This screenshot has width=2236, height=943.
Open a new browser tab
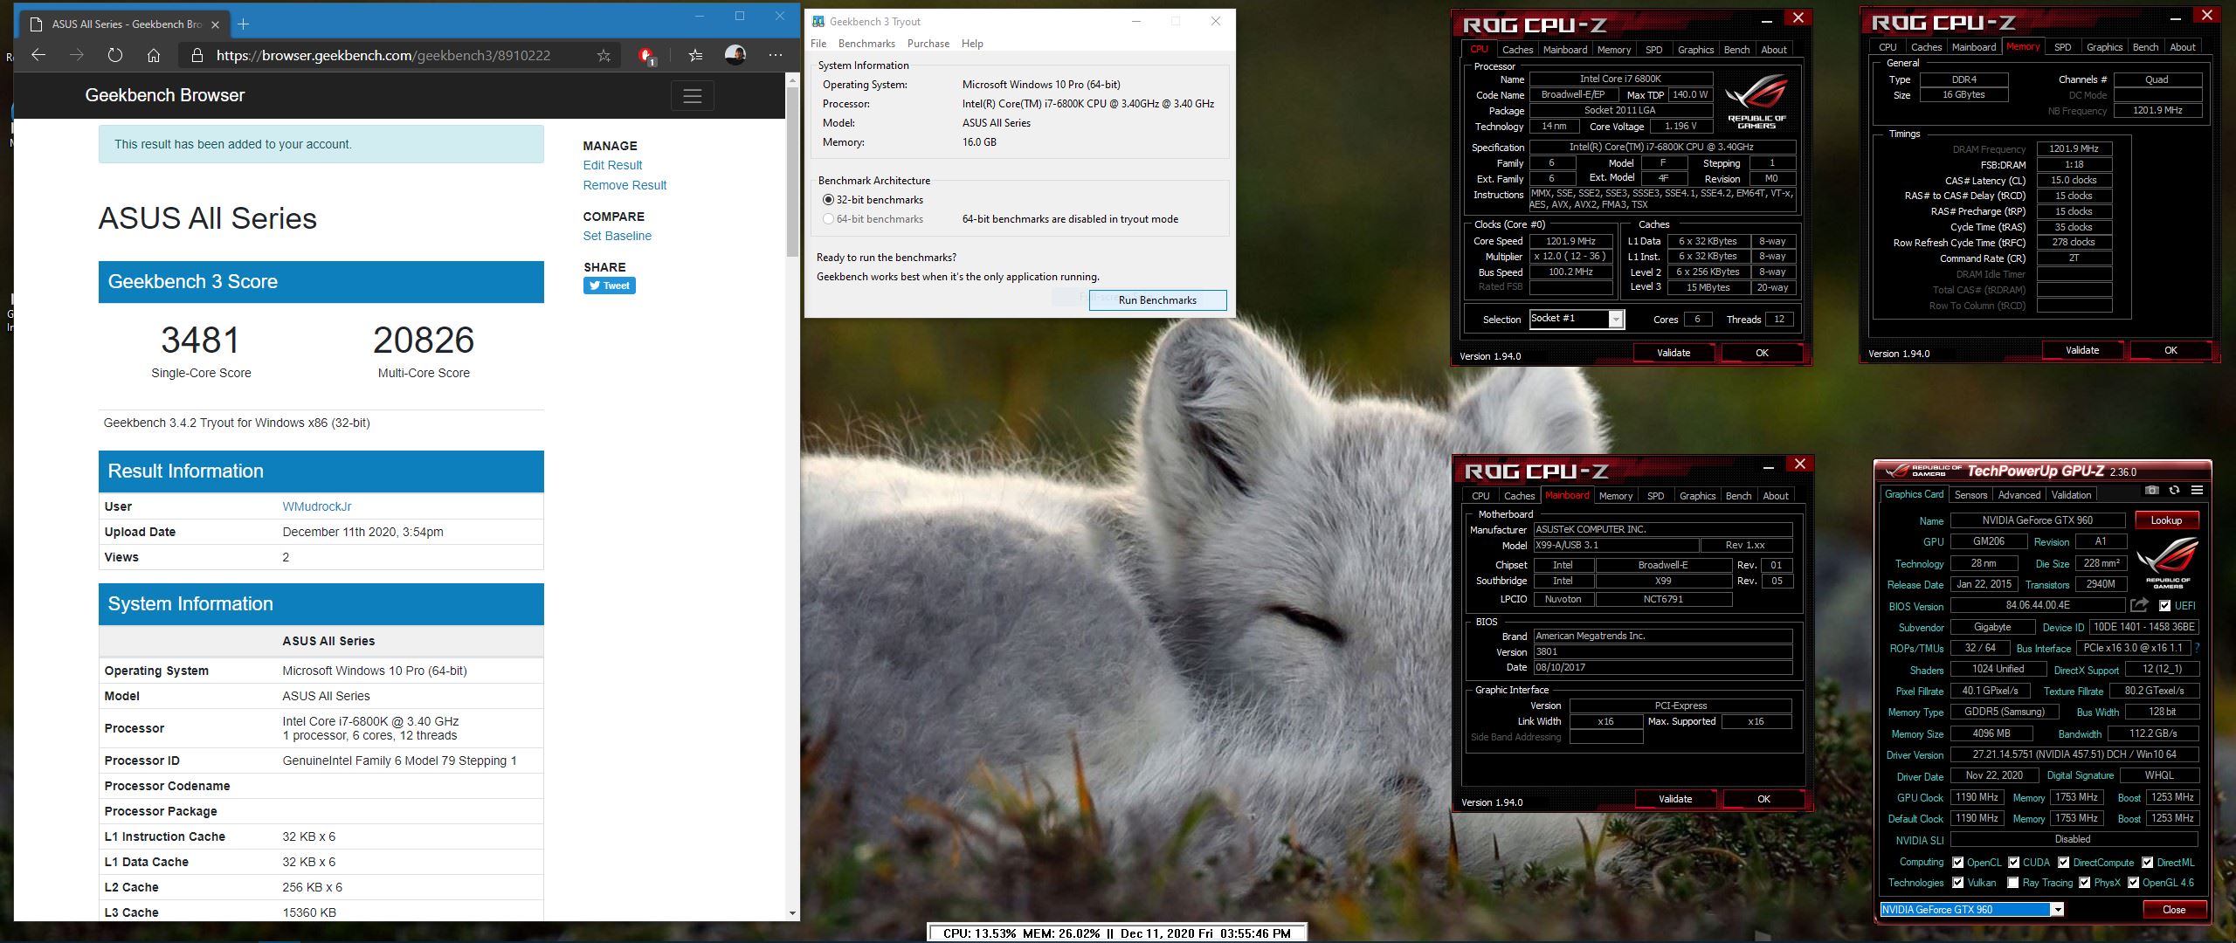coord(244,24)
